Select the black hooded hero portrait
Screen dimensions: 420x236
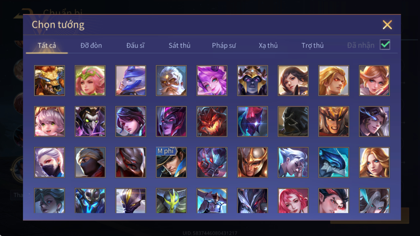coord(293,121)
